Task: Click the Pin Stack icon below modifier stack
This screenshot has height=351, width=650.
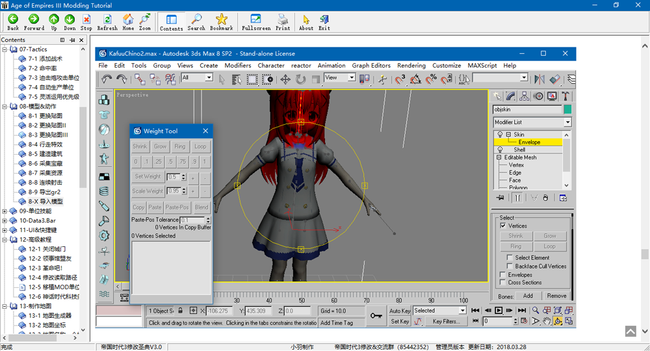Action: pyautogui.click(x=500, y=198)
